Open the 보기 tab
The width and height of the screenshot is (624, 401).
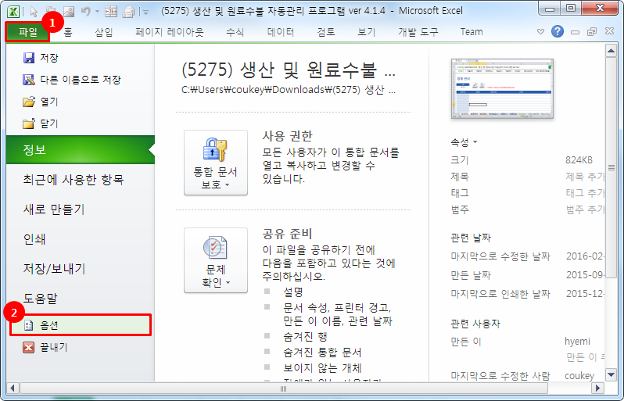click(x=366, y=32)
